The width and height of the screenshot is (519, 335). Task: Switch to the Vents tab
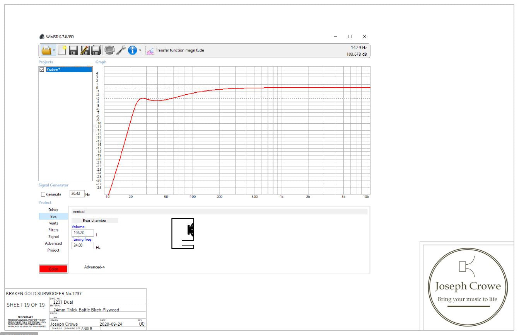(53, 223)
